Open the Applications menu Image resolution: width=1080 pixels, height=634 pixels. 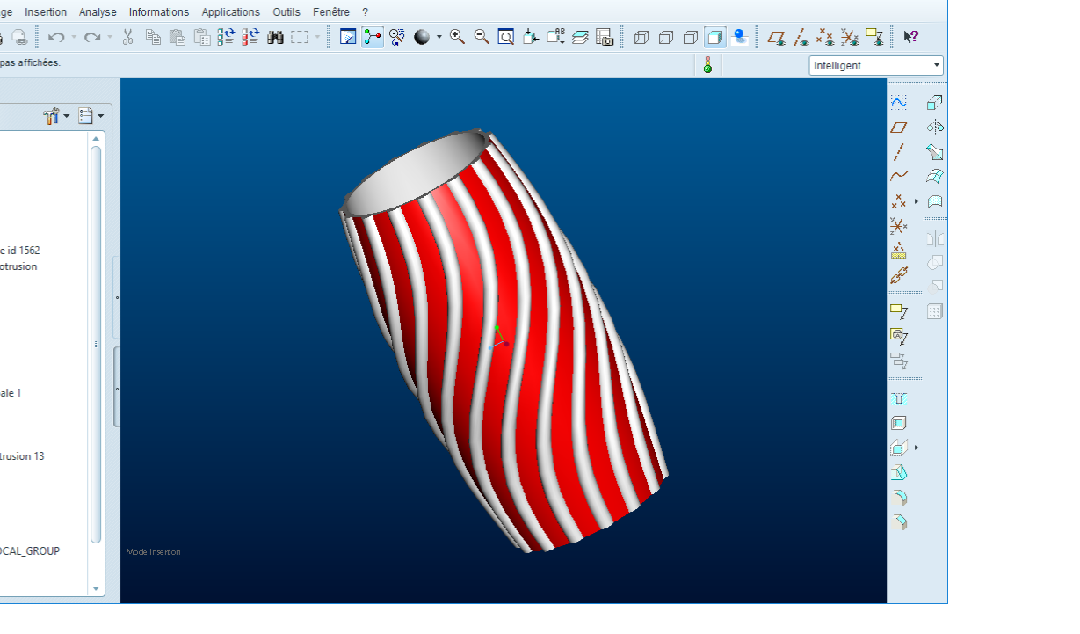(231, 12)
